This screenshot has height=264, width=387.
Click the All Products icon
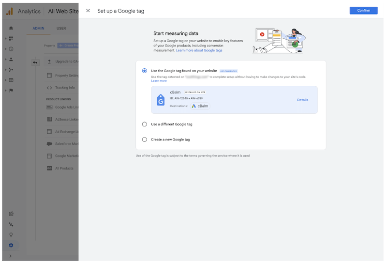49,169
